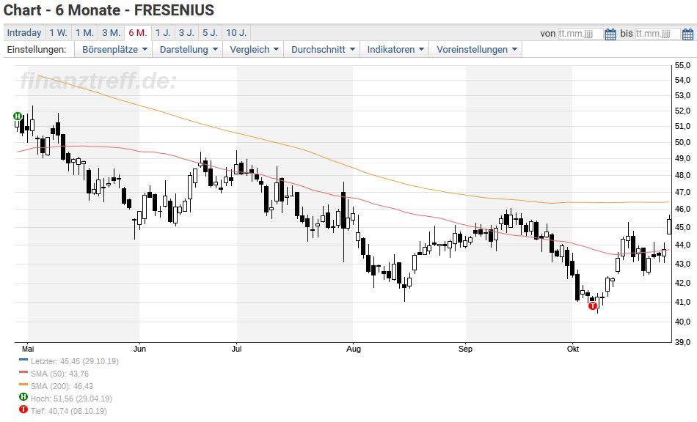This screenshot has height=422, width=697.
Task: Click the 'von' start date field
Action: coord(580,34)
